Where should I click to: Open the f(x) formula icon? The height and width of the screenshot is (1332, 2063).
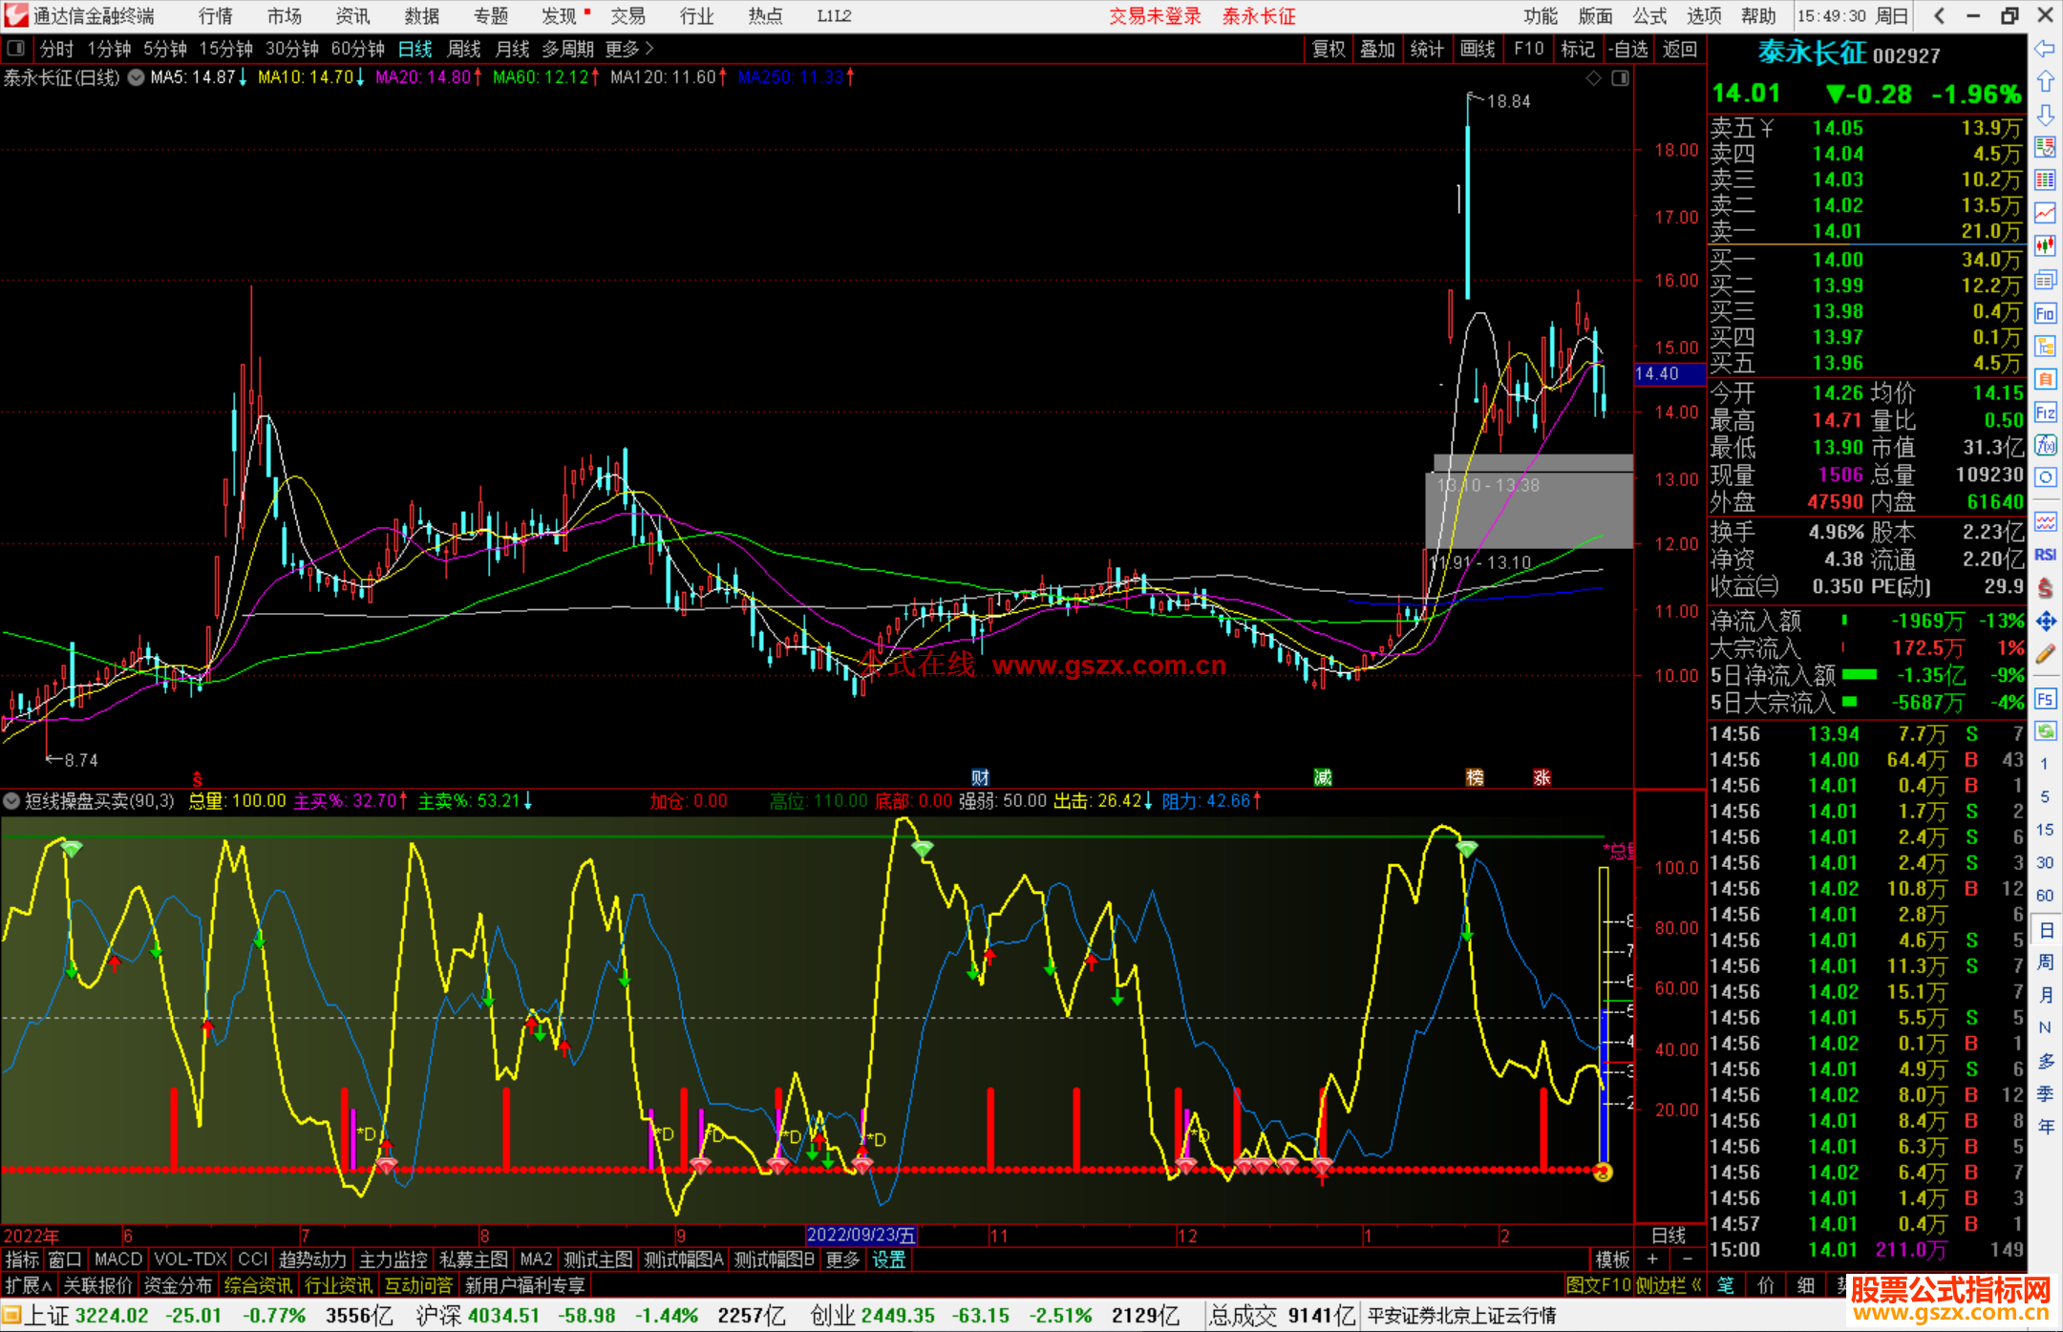coord(2045,446)
